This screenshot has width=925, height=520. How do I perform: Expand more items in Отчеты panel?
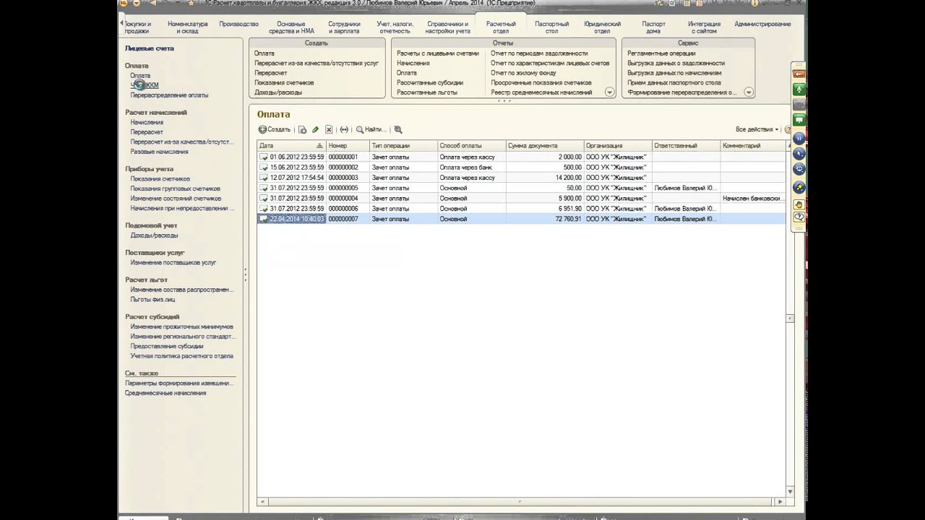click(x=609, y=92)
